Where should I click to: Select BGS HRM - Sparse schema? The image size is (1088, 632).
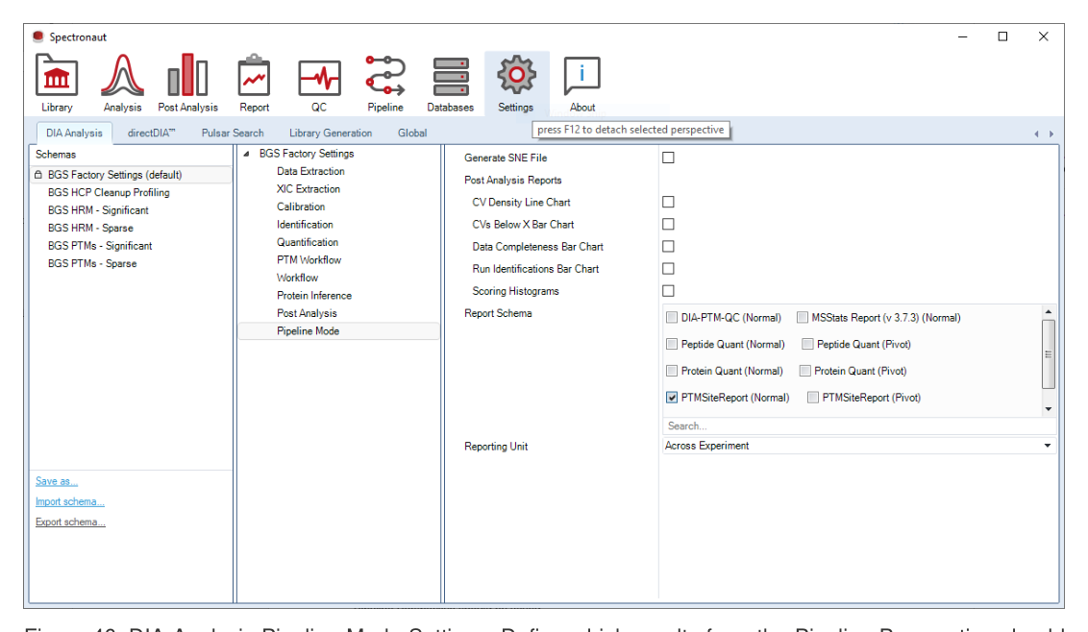tap(90, 229)
